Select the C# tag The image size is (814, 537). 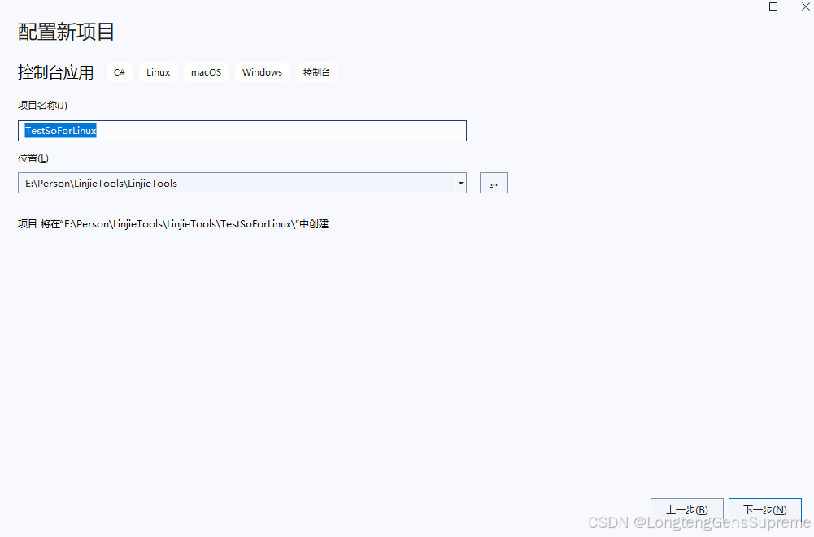(120, 72)
